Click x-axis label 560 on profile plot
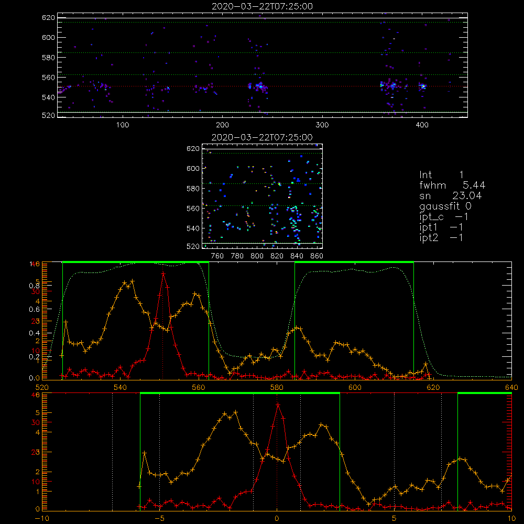Image resolution: width=524 pixels, height=524 pixels. coord(199,387)
